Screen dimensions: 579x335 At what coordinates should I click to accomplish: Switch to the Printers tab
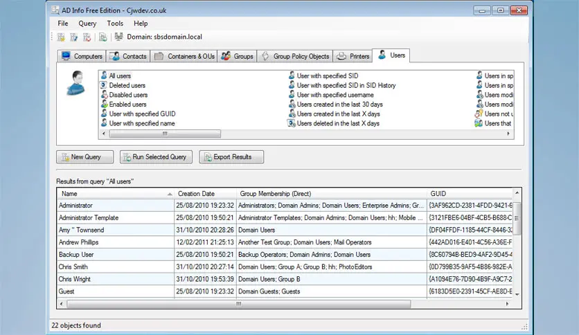tap(353, 56)
